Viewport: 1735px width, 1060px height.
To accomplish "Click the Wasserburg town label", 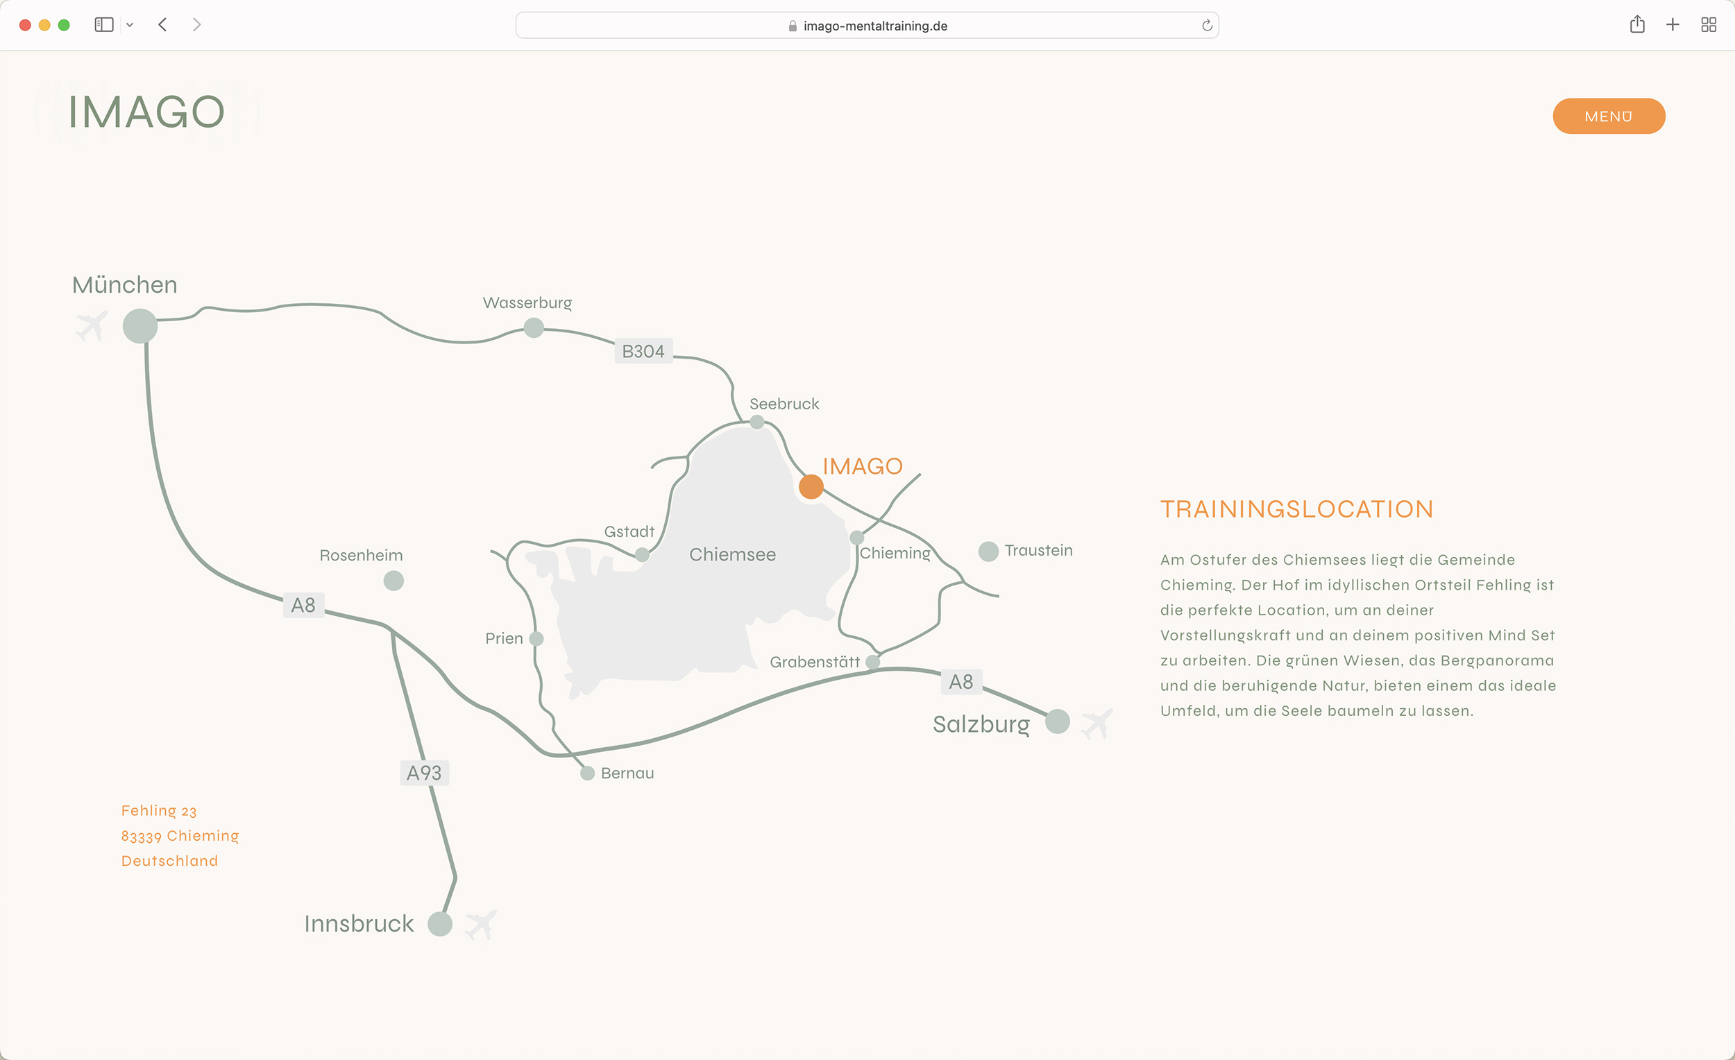I will tap(527, 303).
